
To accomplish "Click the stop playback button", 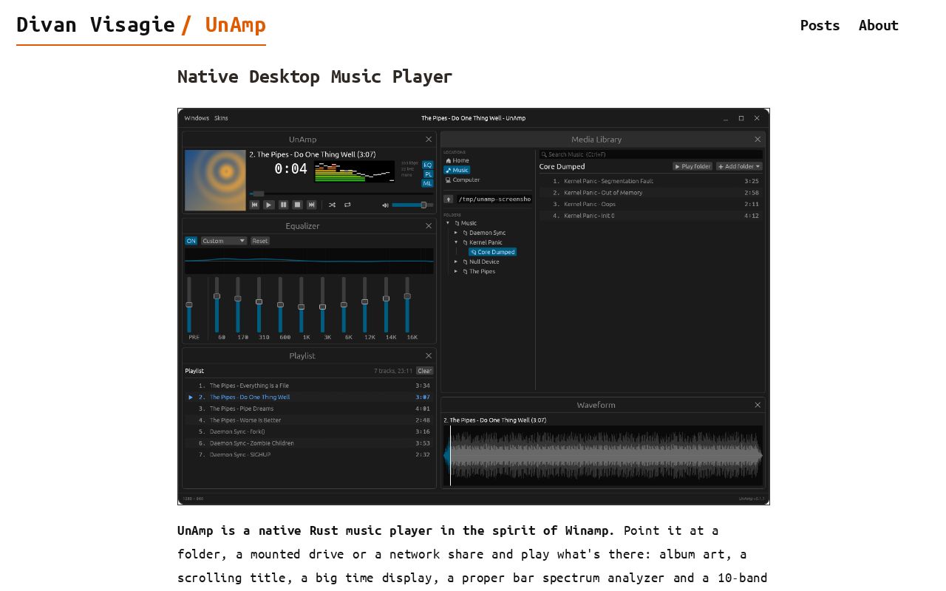I will click(x=298, y=205).
